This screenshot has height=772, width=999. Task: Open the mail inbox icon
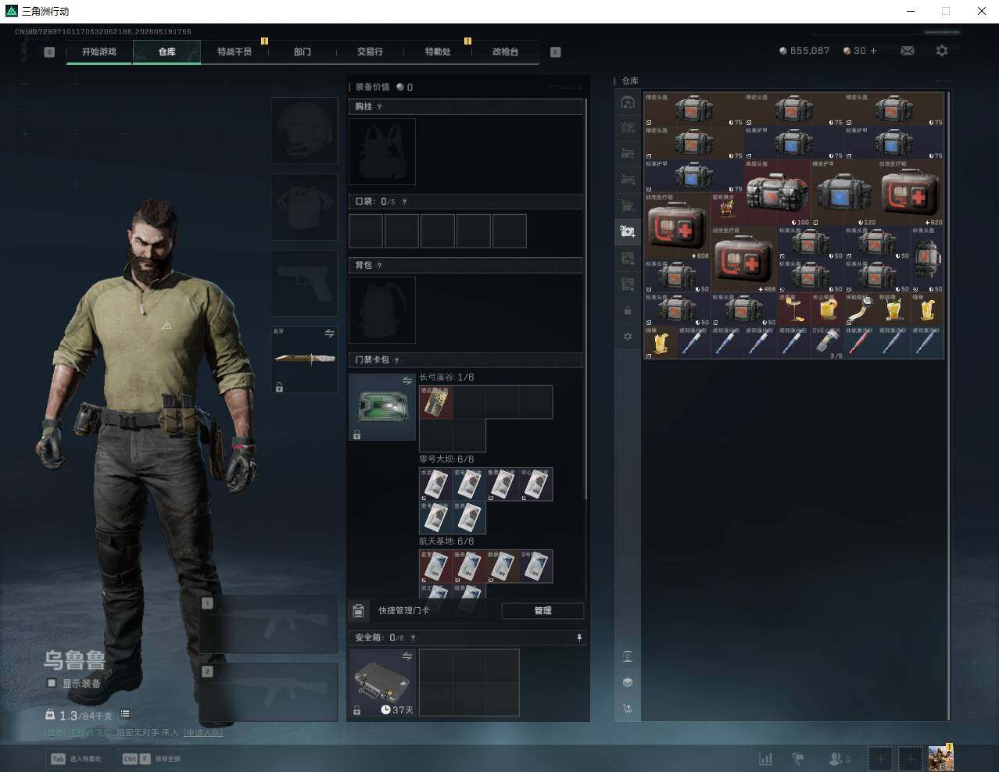(x=908, y=51)
